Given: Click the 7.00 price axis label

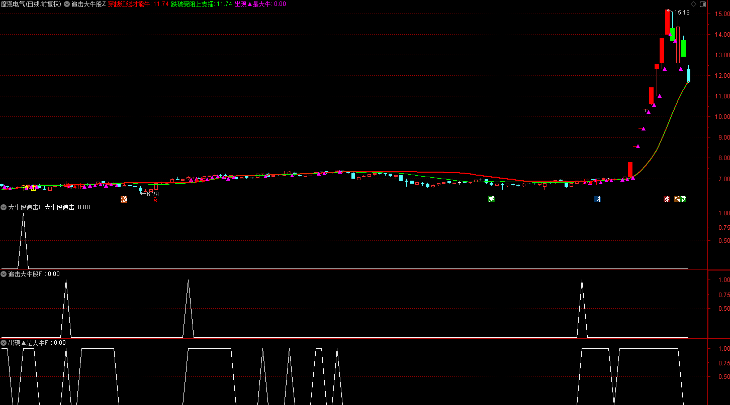Looking at the screenshot, I should [723, 179].
